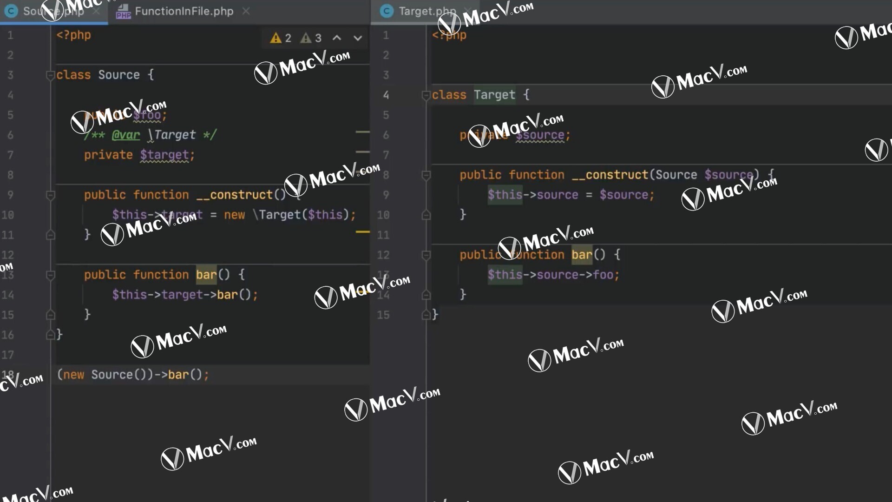Viewport: 892px width, 502px height.
Task: Click the class icon on the Source.php tab
Action: tap(11, 11)
